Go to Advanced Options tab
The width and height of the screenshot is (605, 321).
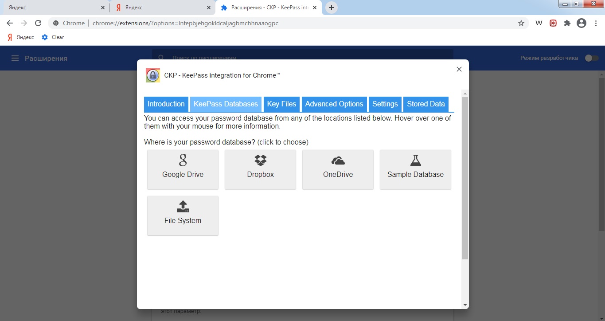coord(334,104)
